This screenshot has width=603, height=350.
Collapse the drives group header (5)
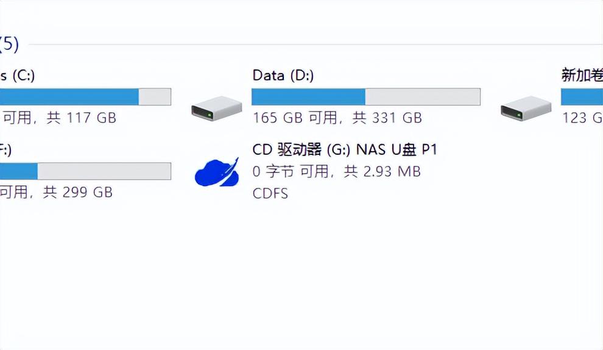(x=9, y=44)
